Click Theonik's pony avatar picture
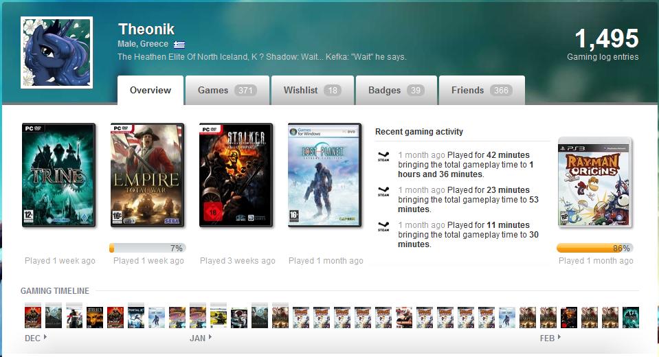This screenshot has height=357, width=659. point(56,52)
